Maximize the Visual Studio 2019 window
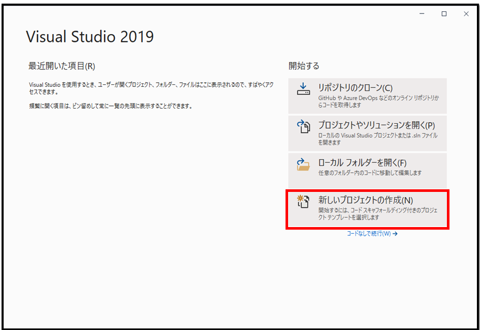Viewport: 480px width, 330px height. (444, 14)
